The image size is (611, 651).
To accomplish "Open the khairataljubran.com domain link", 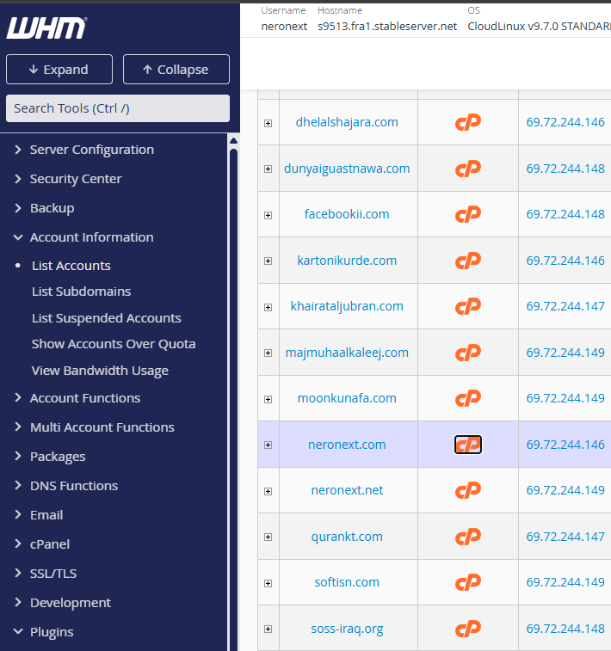I will click(x=347, y=306).
